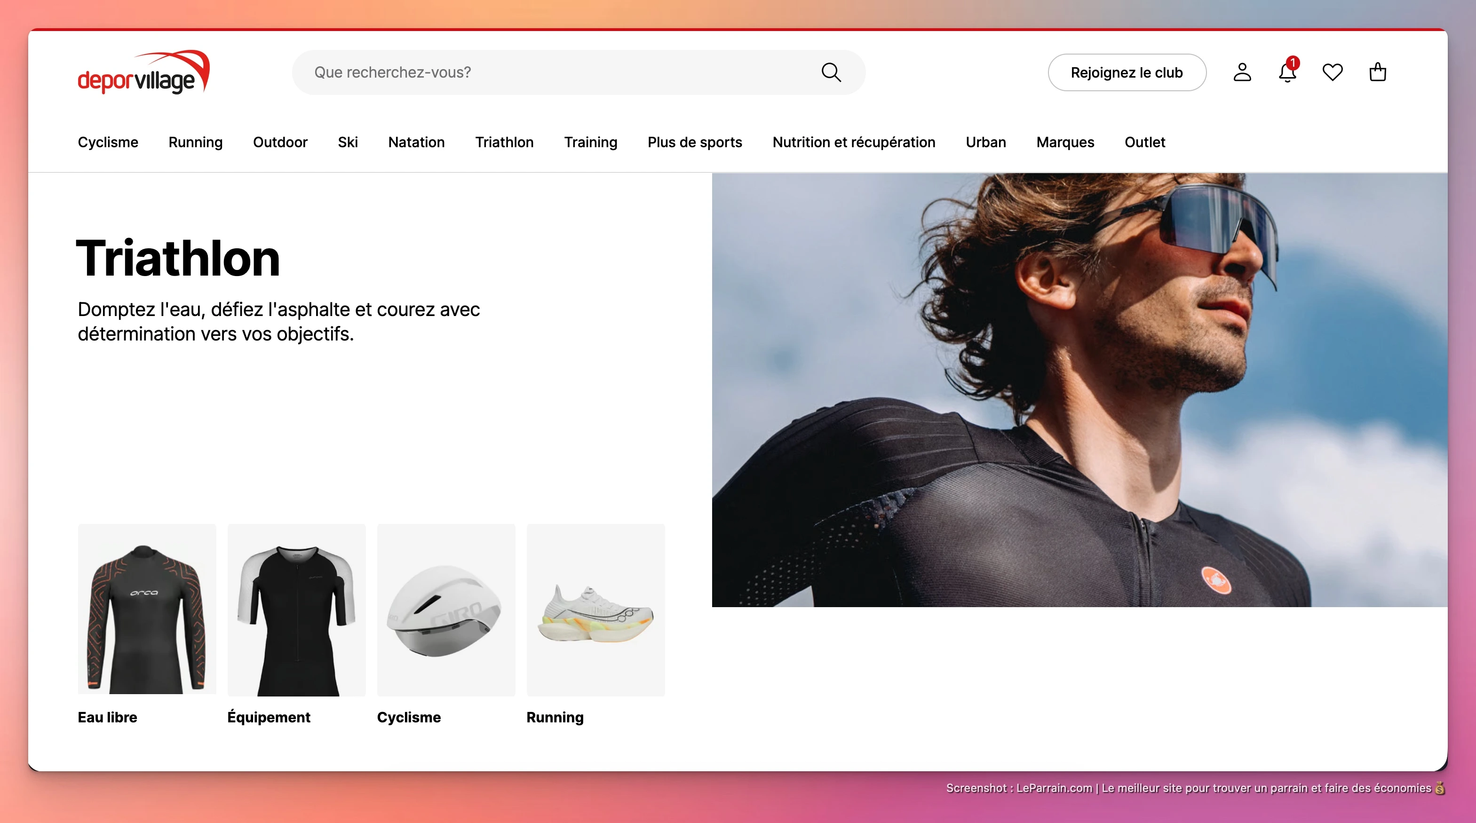This screenshot has height=823, width=1476.
Task: Open the wishlist heart icon
Action: [1332, 72]
